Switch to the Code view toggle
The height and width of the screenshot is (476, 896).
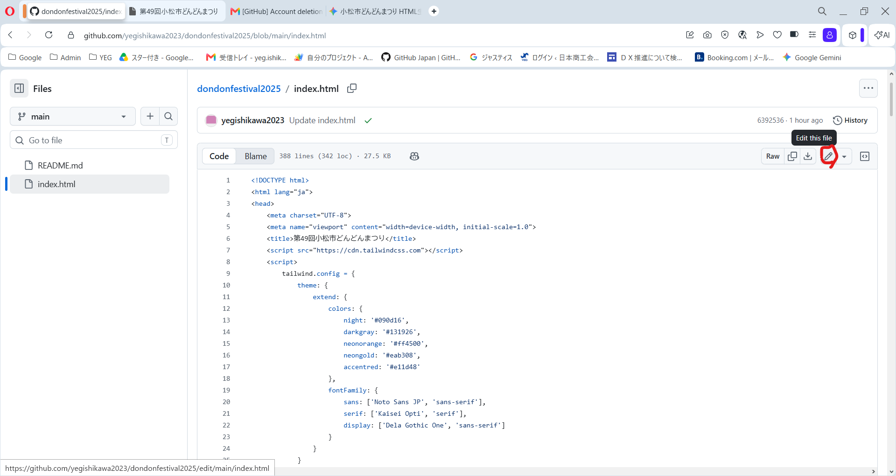[x=219, y=156]
